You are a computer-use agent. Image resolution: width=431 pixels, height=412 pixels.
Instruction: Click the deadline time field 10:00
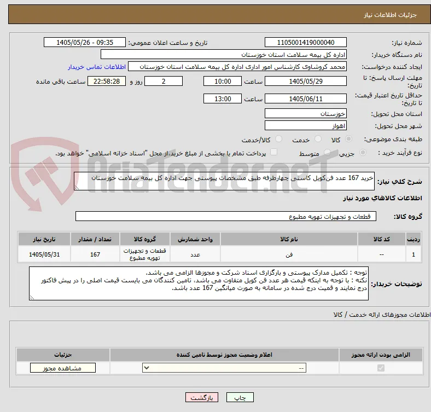(223, 82)
